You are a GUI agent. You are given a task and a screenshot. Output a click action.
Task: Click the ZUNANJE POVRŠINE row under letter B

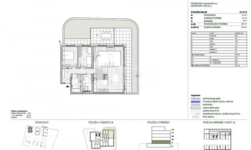point(219,18)
